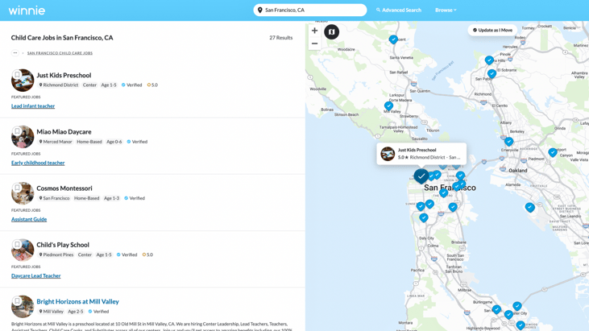Open the Daycare Lead Teacher job
Viewport: 589px width, 331px height.
[36, 275]
